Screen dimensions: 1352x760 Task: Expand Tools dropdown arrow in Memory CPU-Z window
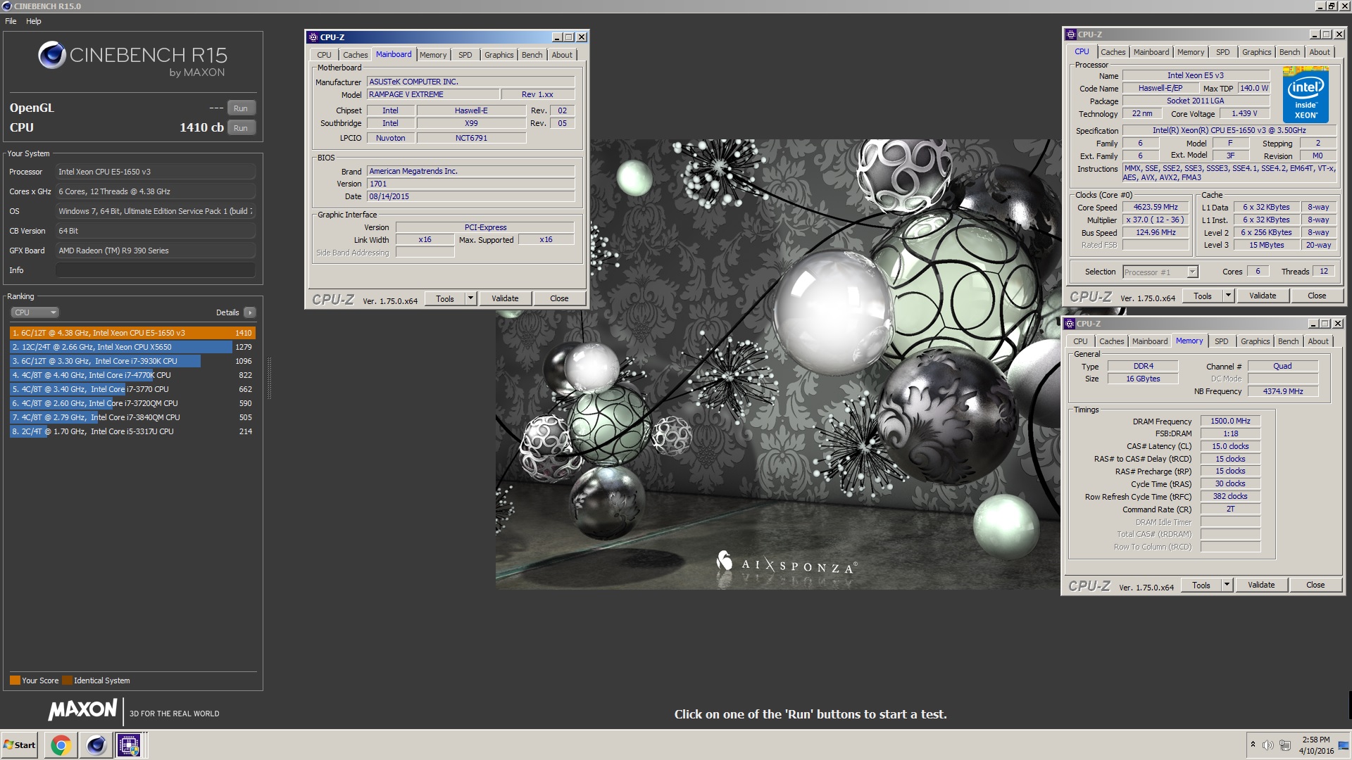click(1227, 585)
